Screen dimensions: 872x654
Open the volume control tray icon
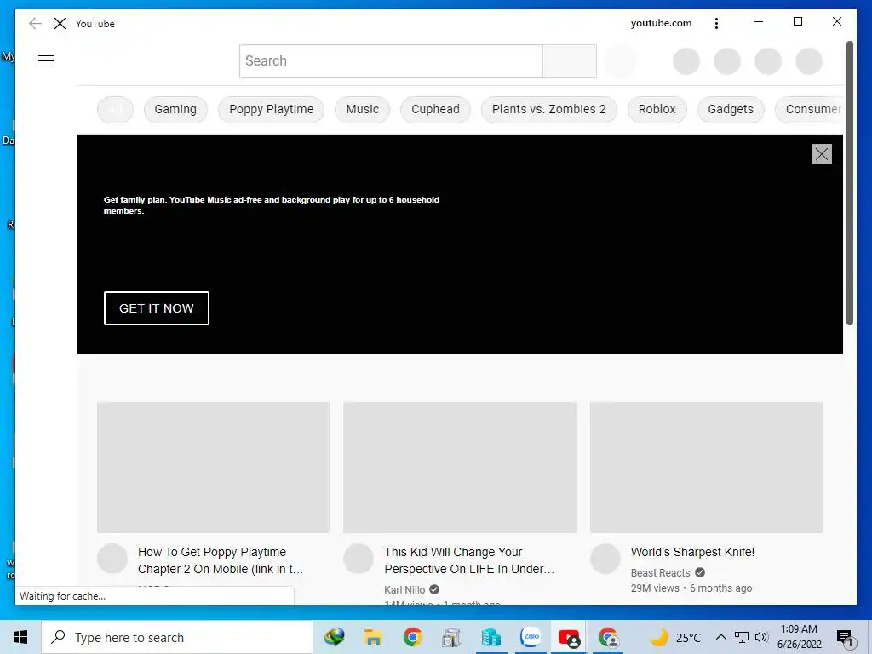point(761,637)
